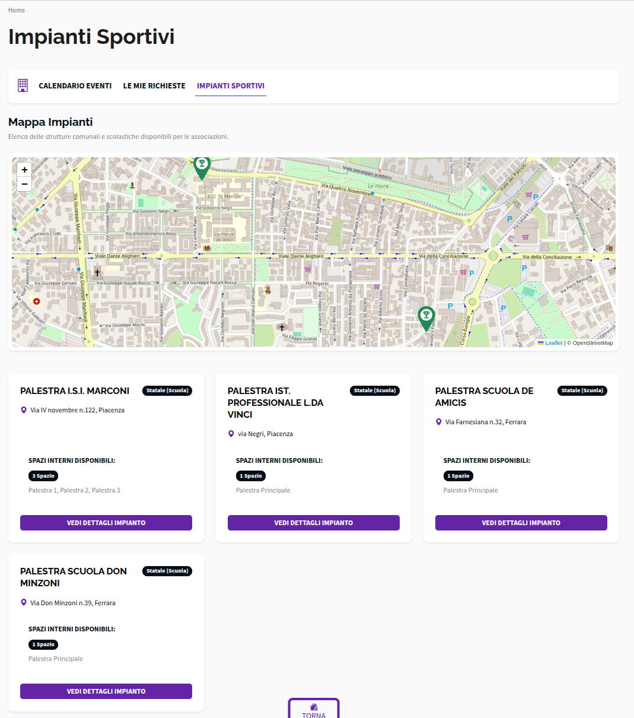Select the trophy marker near Corso Europa
Image resolution: width=634 pixels, height=718 pixels.
426,319
